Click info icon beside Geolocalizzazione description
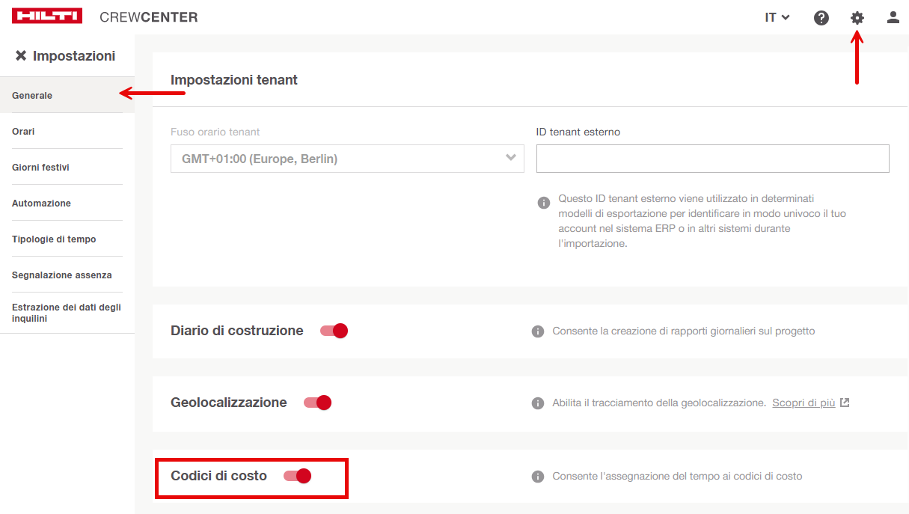 537,403
